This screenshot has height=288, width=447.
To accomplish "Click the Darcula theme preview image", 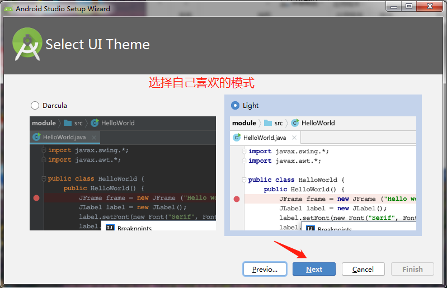I will 123,173.
